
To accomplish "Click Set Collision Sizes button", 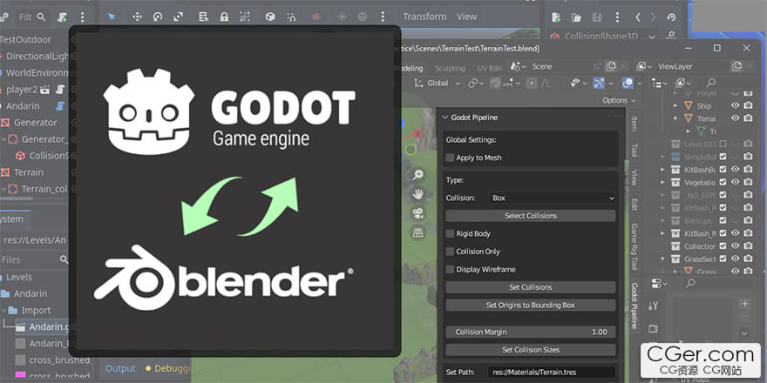I will (530, 350).
